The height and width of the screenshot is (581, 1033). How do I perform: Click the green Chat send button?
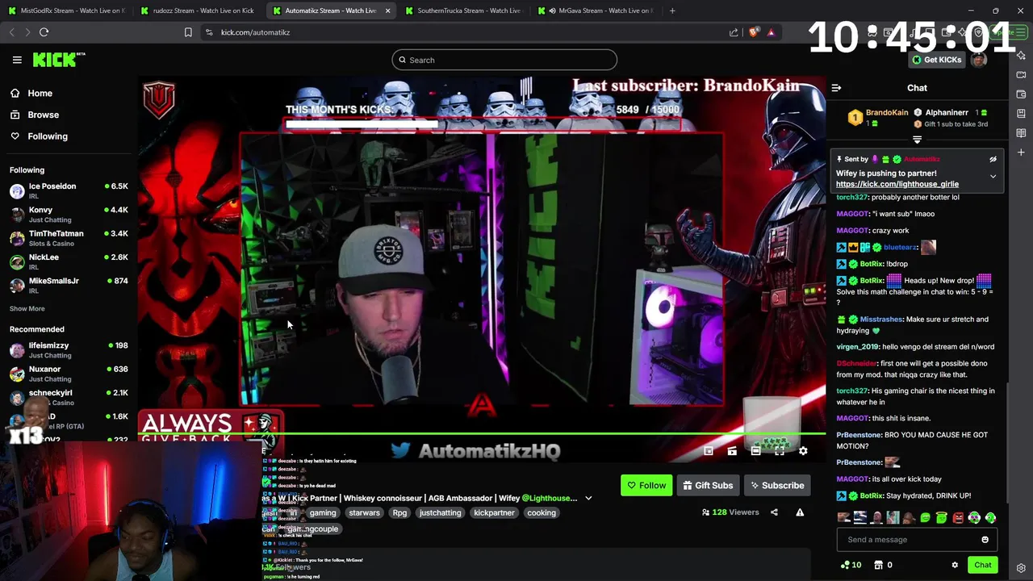click(x=983, y=565)
